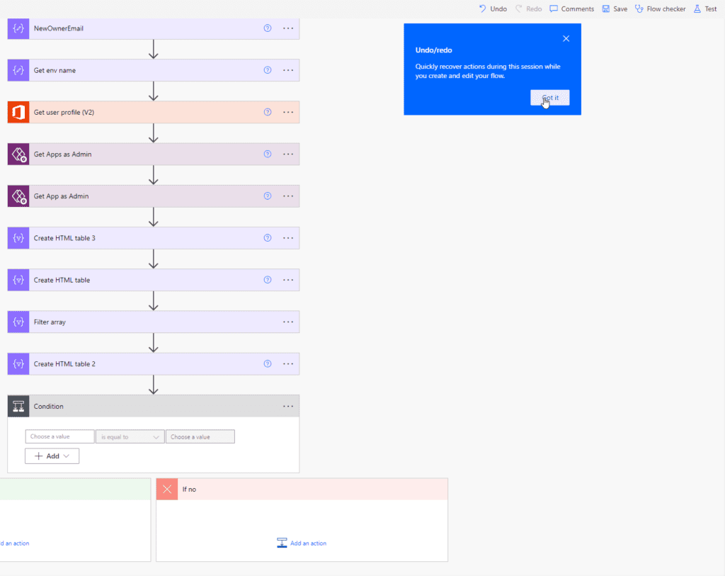
Task: Click the red X icon on the If no branch
Action: pyautogui.click(x=166, y=489)
